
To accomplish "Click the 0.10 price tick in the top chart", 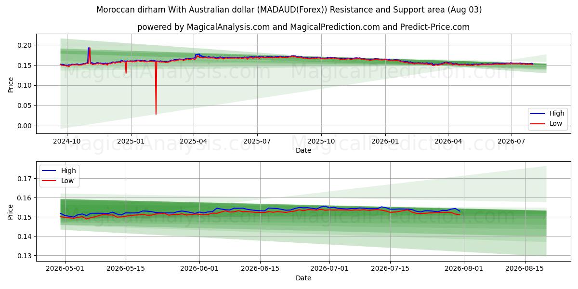I will [25, 86].
